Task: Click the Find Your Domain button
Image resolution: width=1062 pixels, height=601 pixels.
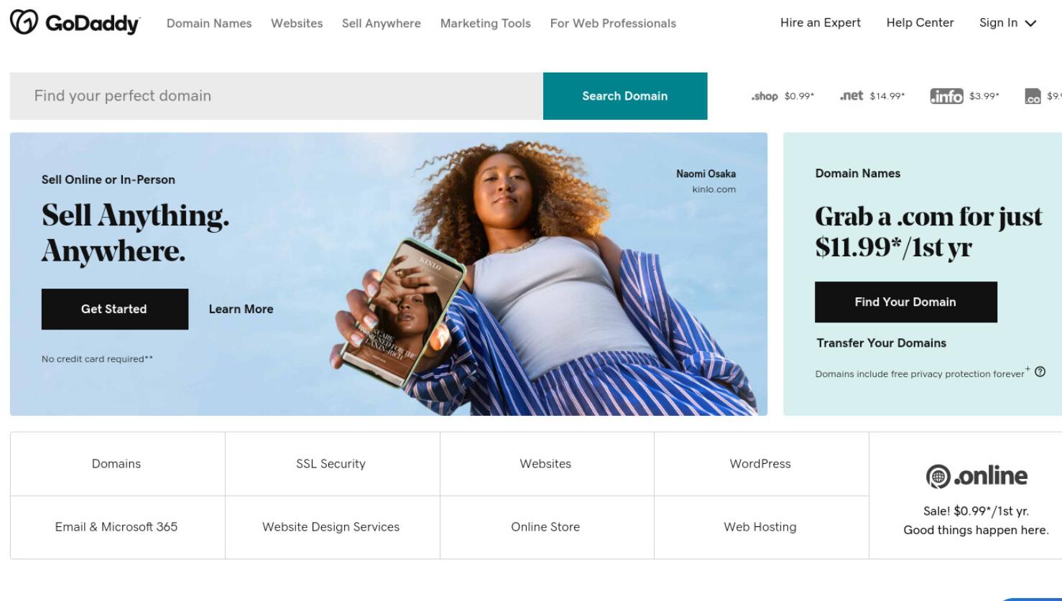Action: point(905,302)
